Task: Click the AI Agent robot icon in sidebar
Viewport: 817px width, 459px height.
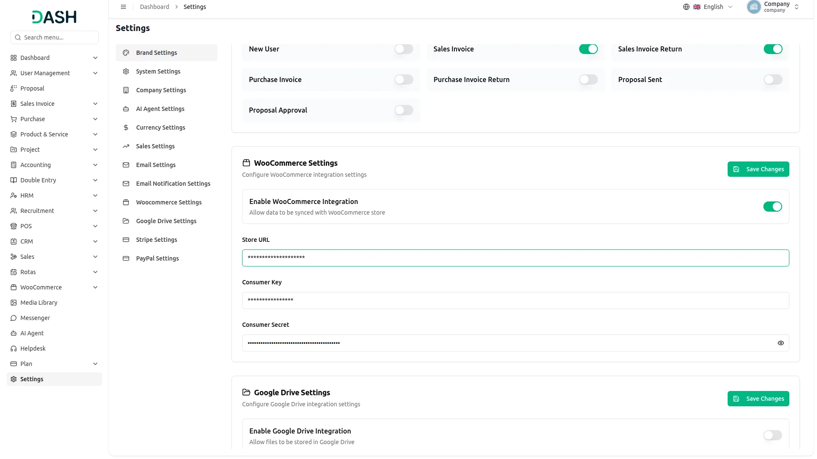Action: pos(14,333)
